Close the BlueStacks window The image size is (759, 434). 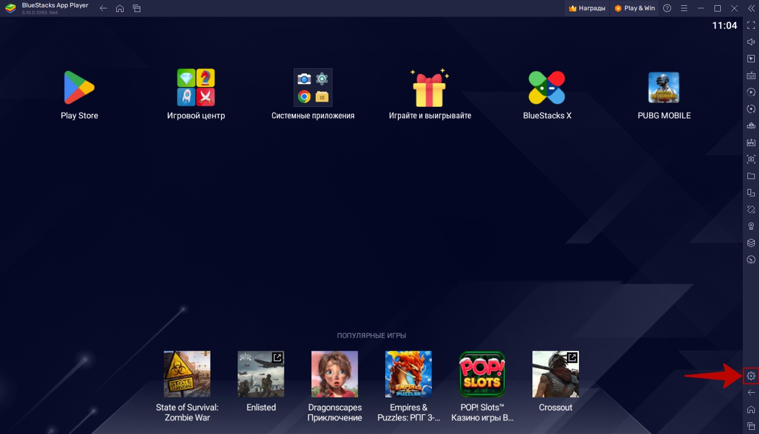[734, 8]
